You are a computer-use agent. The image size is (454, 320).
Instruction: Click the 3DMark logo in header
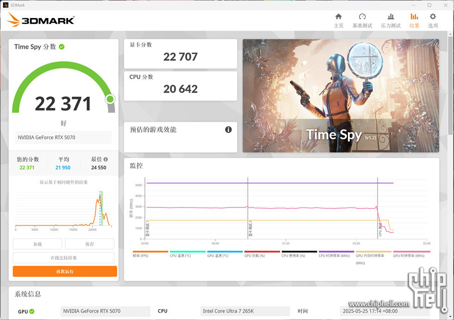click(x=41, y=20)
